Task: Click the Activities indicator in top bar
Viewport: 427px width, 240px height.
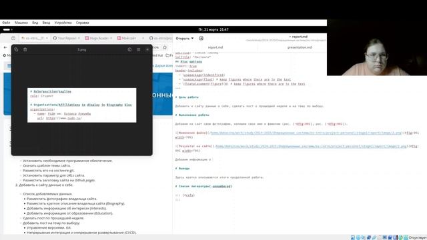Action: (x=7, y=29)
